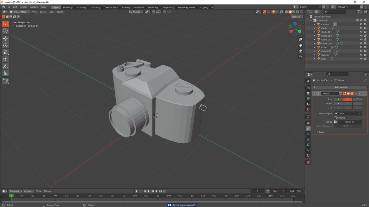369x207 pixels.
Task: Clear the Mirror Object Cube field
Action: (360, 113)
